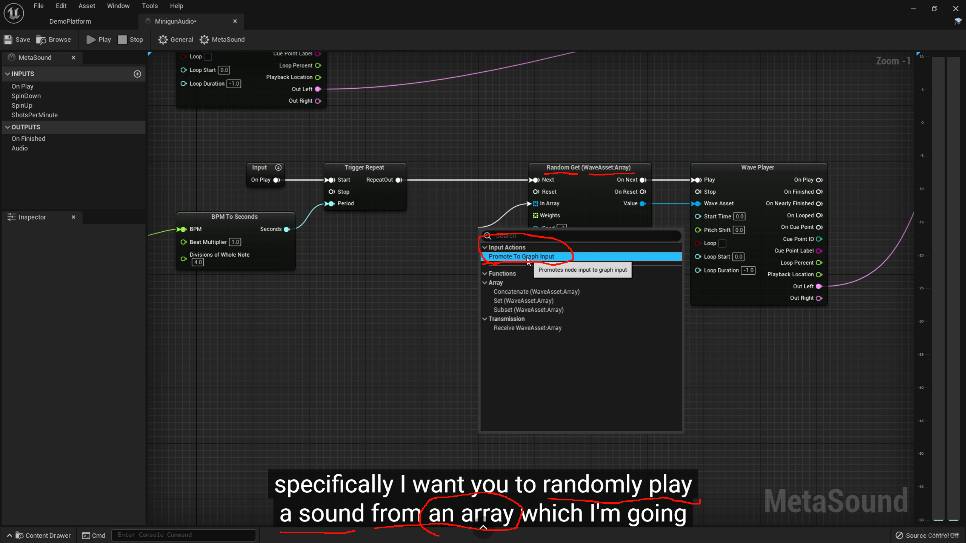Click the Input node direction toggle icon
Viewport: 966px width, 543px height.
(278, 168)
